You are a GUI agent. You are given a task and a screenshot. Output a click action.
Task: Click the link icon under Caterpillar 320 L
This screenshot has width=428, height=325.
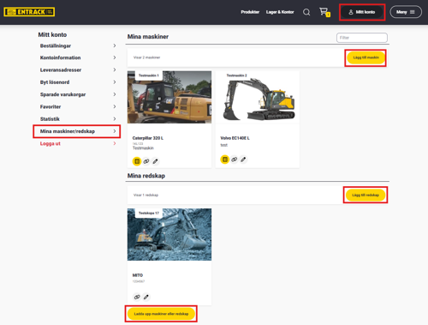tap(146, 161)
